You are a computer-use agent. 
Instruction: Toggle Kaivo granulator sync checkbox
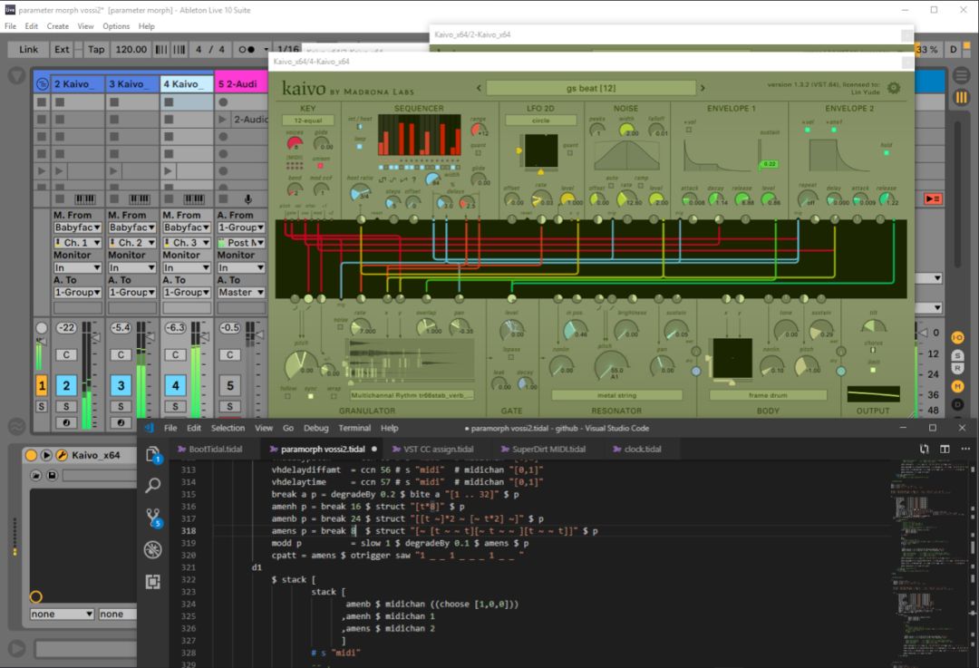[310, 396]
